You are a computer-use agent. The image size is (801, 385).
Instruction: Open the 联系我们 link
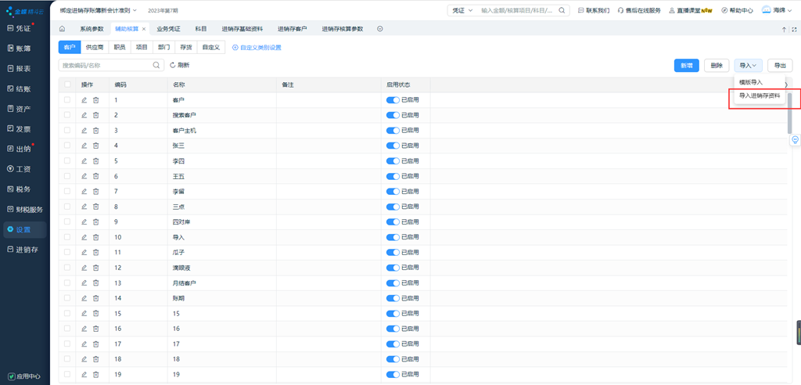(x=594, y=10)
